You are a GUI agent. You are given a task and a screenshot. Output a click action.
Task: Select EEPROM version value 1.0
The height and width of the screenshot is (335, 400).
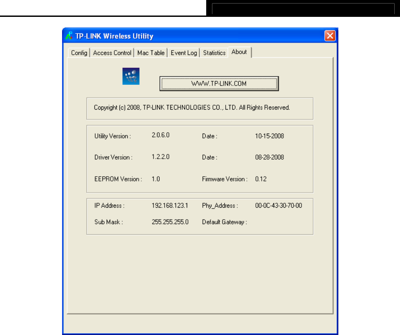[156, 179]
